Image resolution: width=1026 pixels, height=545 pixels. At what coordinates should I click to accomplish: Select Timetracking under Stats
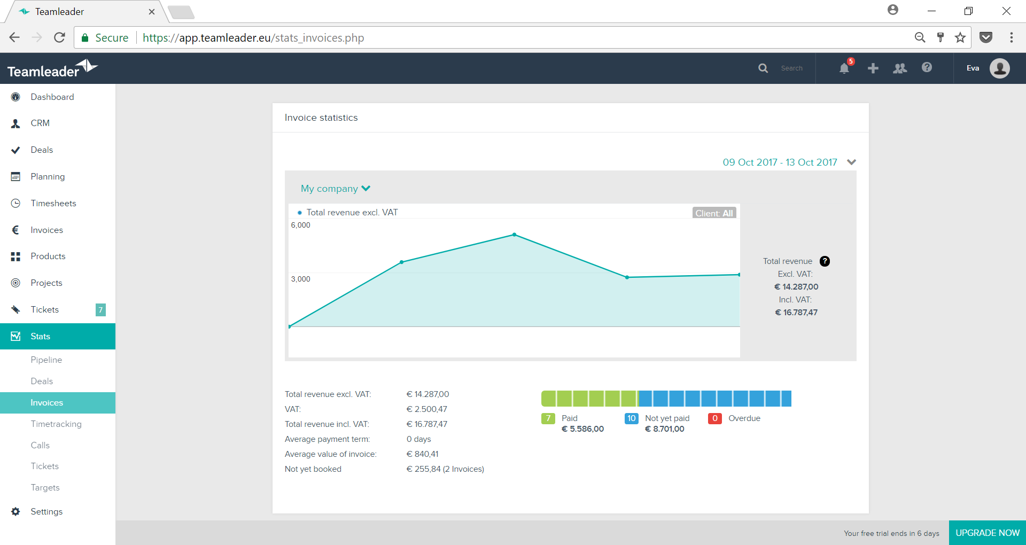(56, 424)
